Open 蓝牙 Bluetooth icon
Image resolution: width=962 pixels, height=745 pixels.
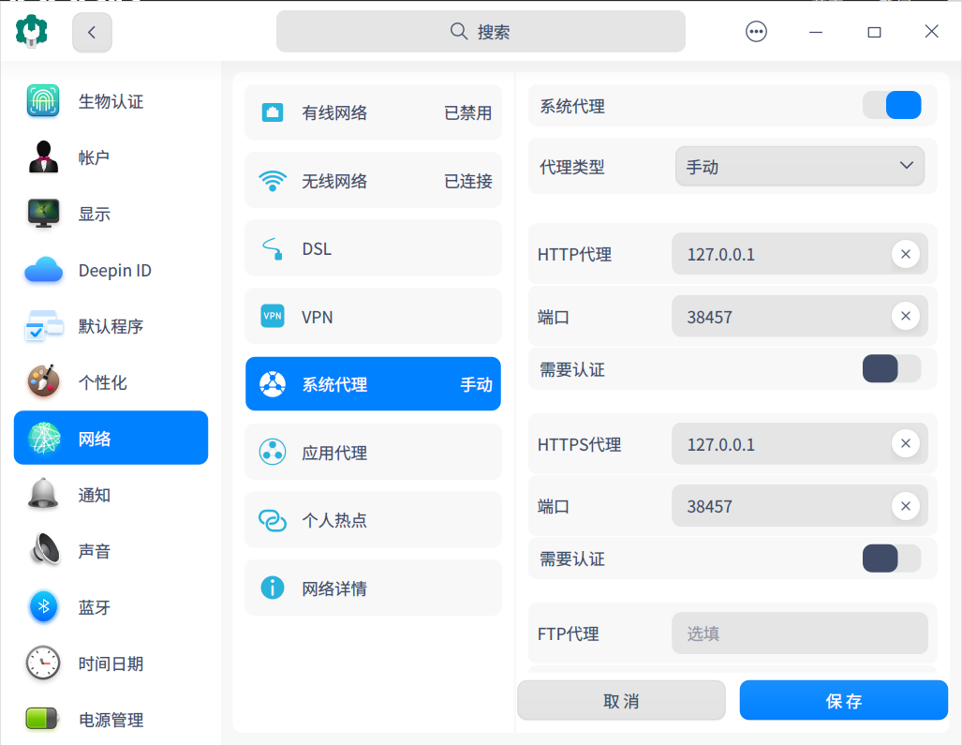pyautogui.click(x=44, y=606)
